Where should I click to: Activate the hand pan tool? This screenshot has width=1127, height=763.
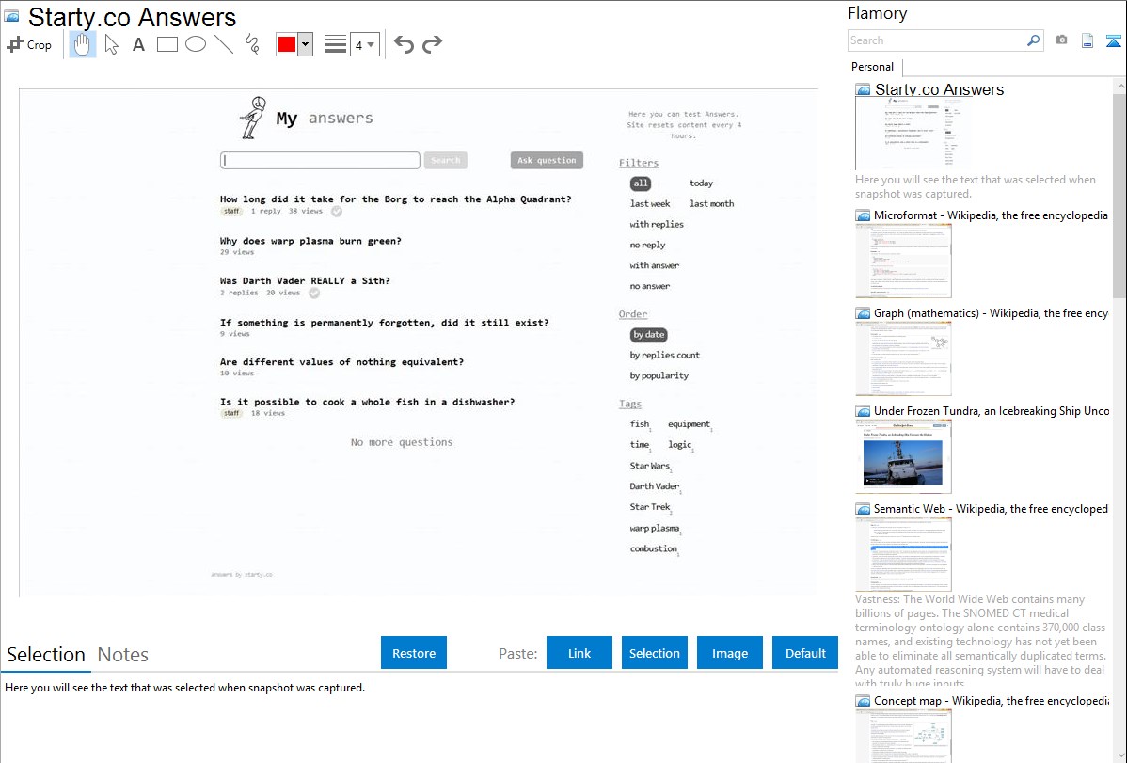83,44
